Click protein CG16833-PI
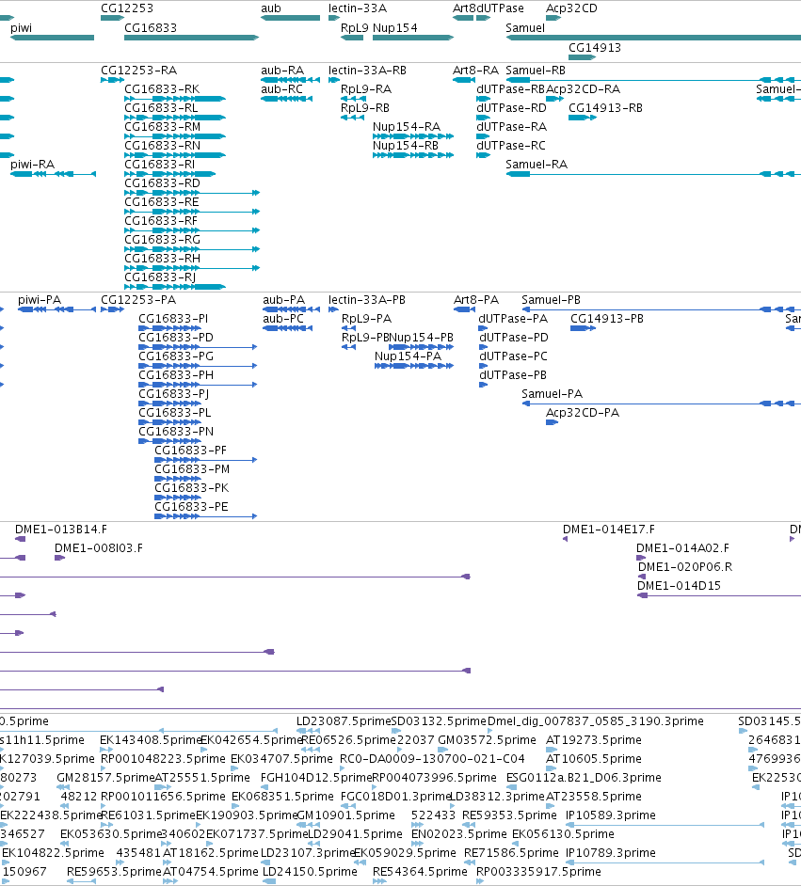This screenshot has height=886, width=801. pyautogui.click(x=173, y=318)
